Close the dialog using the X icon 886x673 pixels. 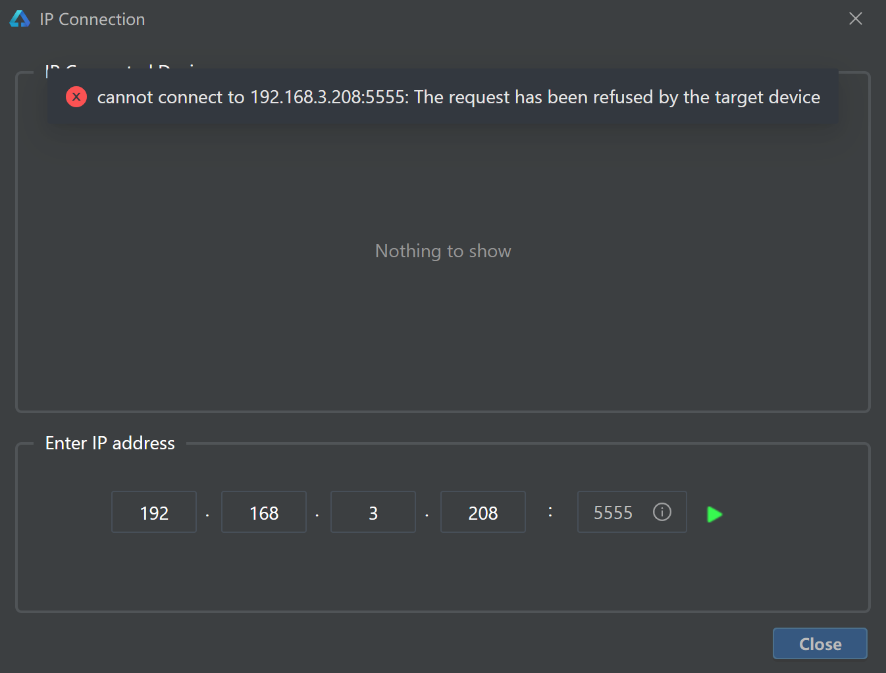(x=855, y=18)
